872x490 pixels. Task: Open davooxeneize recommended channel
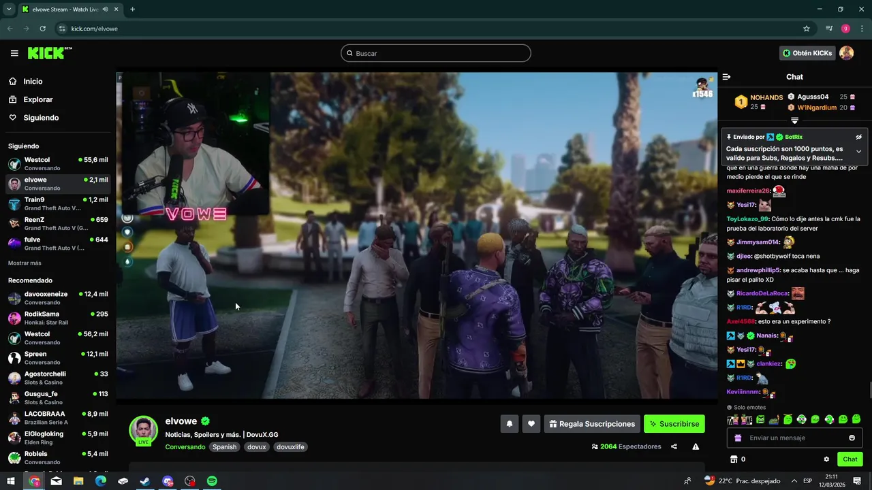58,298
